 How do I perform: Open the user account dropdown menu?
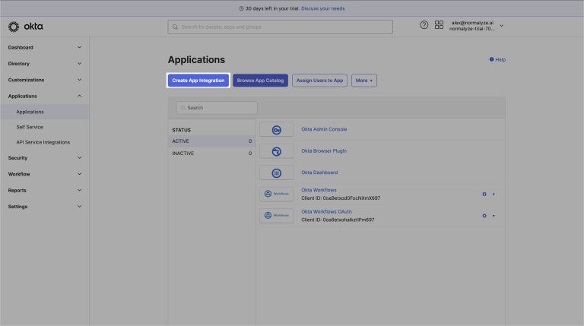tap(501, 26)
